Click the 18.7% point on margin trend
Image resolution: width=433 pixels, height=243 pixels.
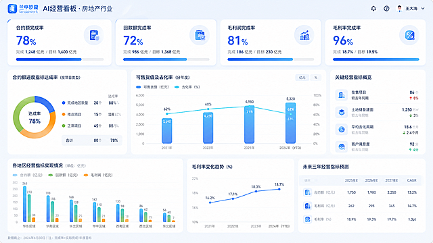coord(279,189)
